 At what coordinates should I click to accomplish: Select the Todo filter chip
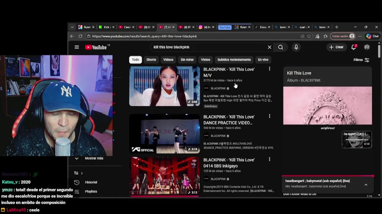[135, 59]
